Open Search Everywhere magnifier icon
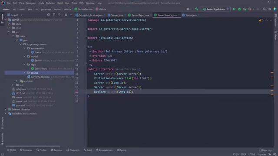This screenshot has width=278, height=156. 265,9
